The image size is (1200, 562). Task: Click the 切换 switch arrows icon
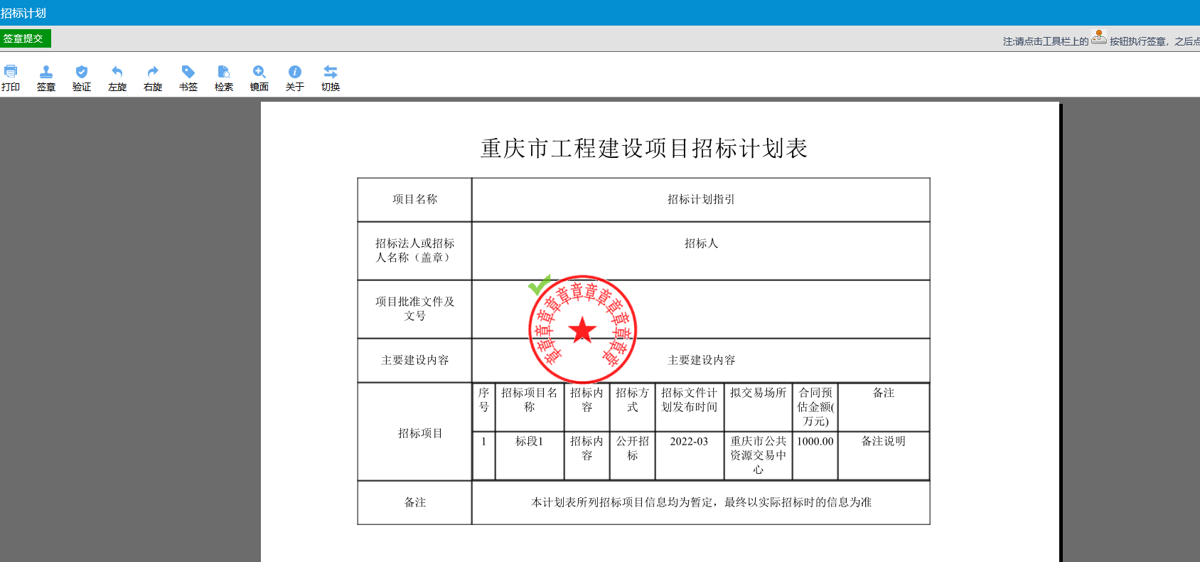(x=331, y=72)
